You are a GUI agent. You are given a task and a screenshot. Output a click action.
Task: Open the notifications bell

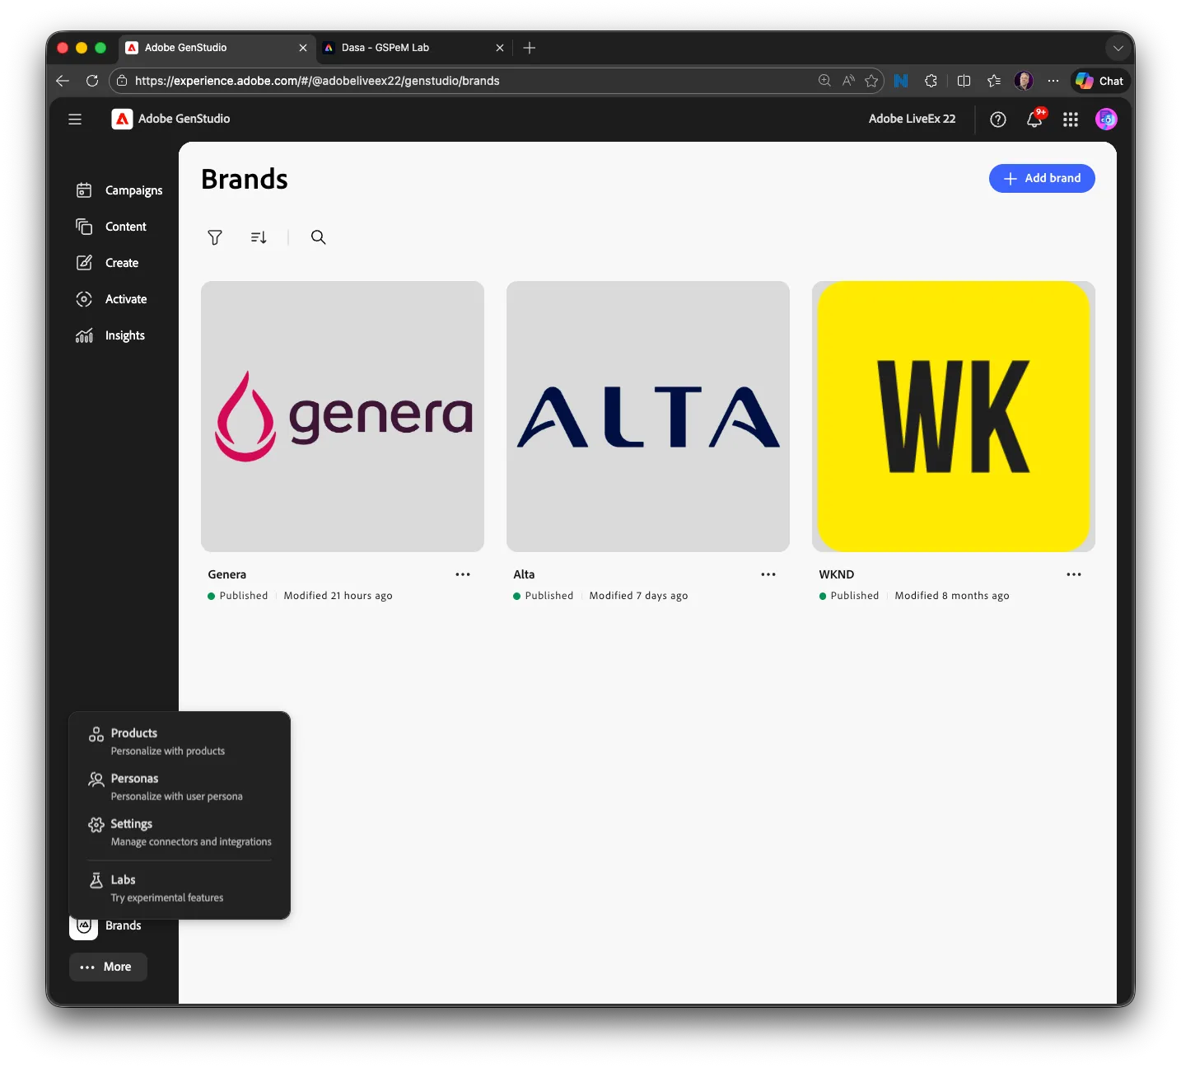point(1034,119)
